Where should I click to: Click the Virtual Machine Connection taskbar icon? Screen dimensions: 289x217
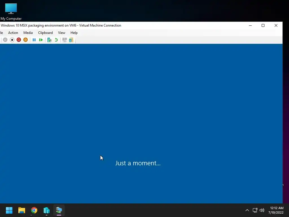(59, 210)
